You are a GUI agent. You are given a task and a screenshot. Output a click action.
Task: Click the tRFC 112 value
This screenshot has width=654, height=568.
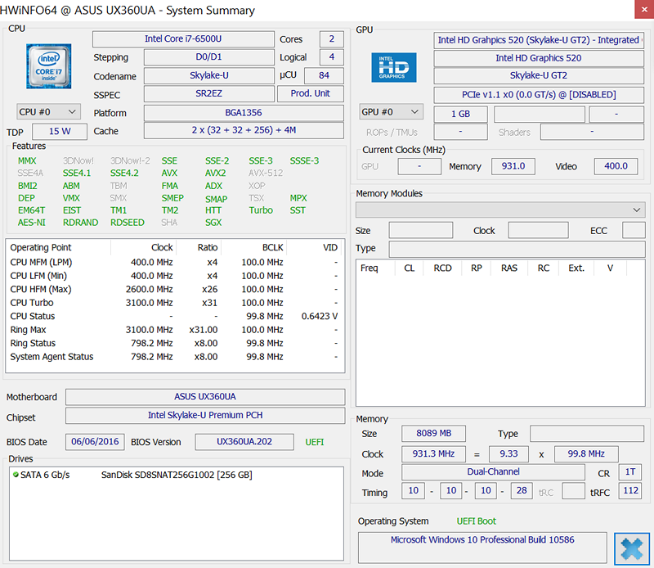[630, 491]
